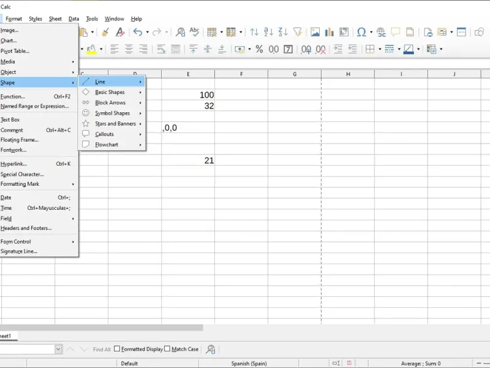Insert an image via toolbar icon
Screen dimensions: 490x368
[x=315, y=32]
